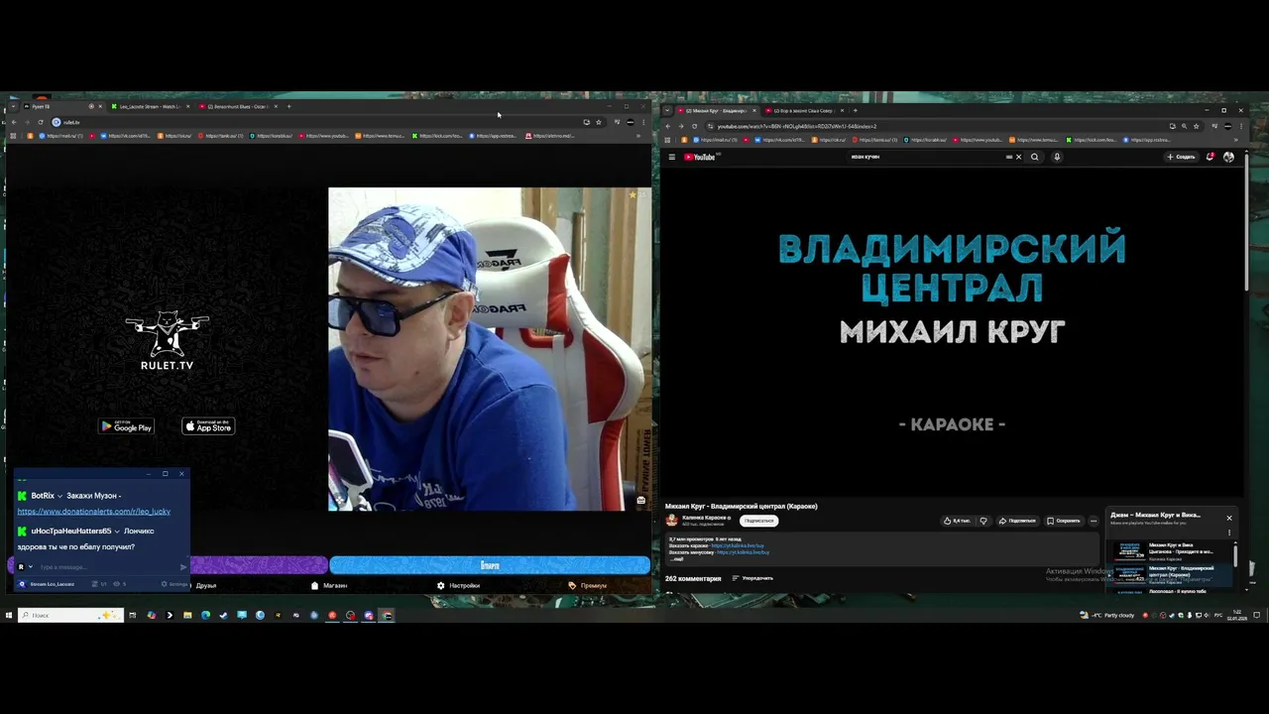The width and height of the screenshot is (1269, 714).
Task: Reload the rulet.tv page
Action: (40, 122)
